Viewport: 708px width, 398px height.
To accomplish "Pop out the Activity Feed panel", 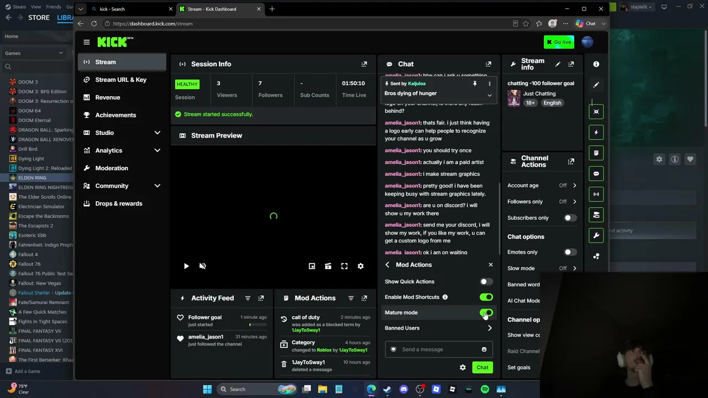I will (x=261, y=298).
